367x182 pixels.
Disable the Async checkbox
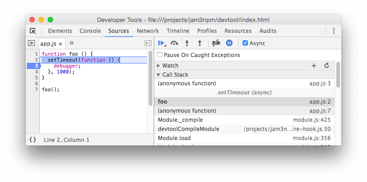click(x=245, y=43)
